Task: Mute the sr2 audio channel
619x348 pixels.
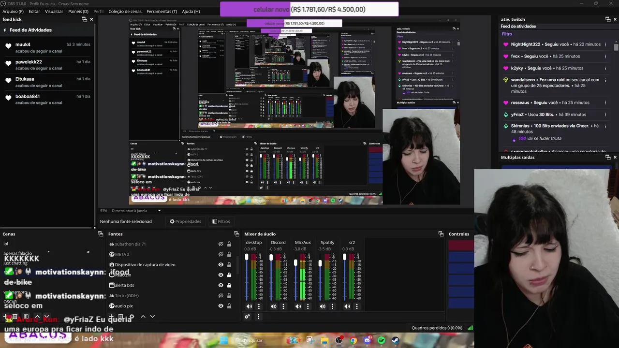Action: click(347, 306)
